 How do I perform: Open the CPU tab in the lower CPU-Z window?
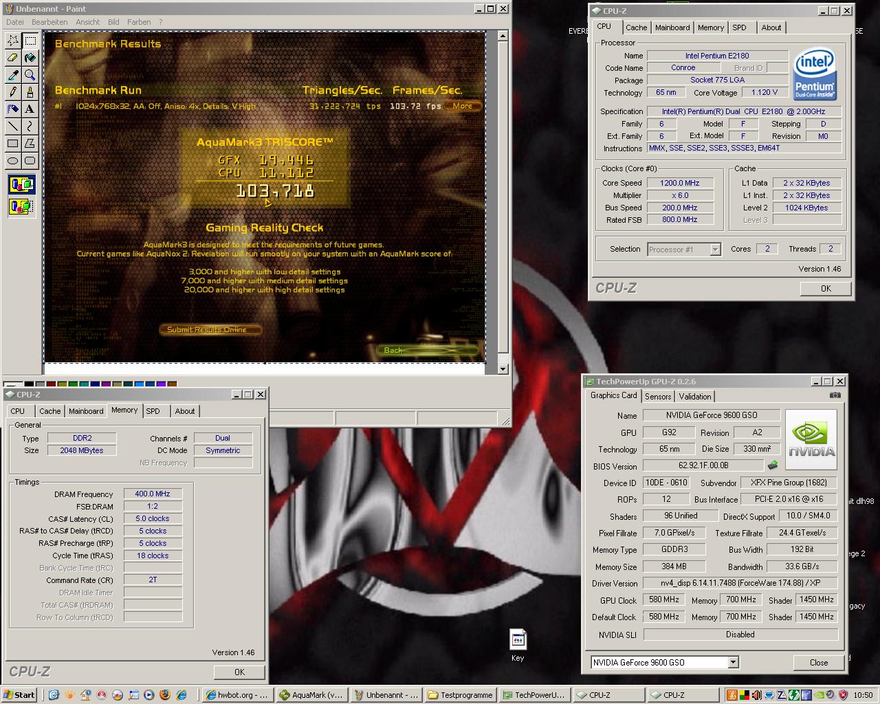tap(18, 411)
